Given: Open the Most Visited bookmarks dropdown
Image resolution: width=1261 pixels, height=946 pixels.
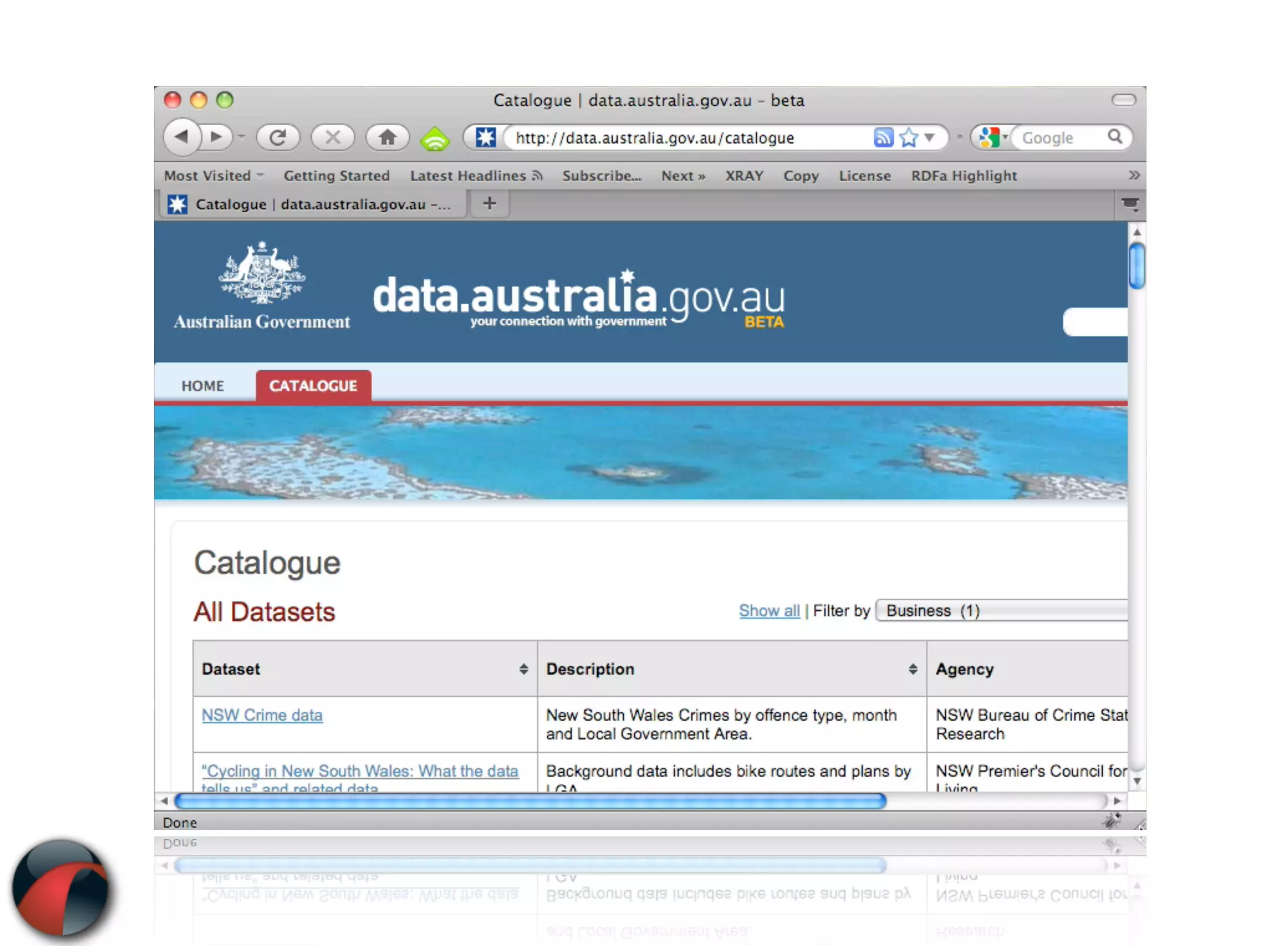Looking at the screenshot, I should pos(213,176).
